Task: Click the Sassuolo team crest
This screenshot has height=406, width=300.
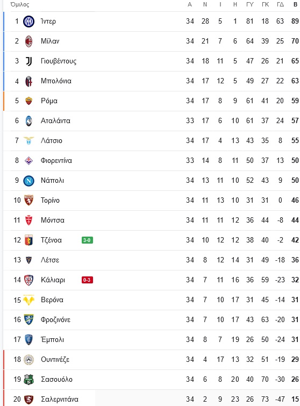Action: 28,380
